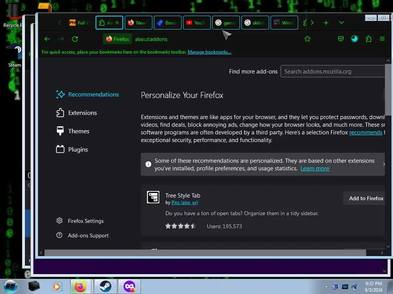
Task: Click Add to Firefox for Tree Style Tab
Action: pyautogui.click(x=364, y=198)
